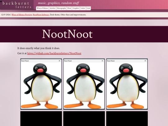Open the Woes of Silence tab
The height and width of the screenshot is (126, 168).
42,8
